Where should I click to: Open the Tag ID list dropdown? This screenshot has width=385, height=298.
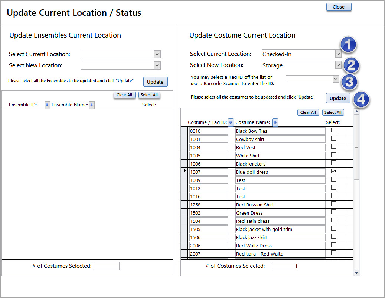(335, 79)
